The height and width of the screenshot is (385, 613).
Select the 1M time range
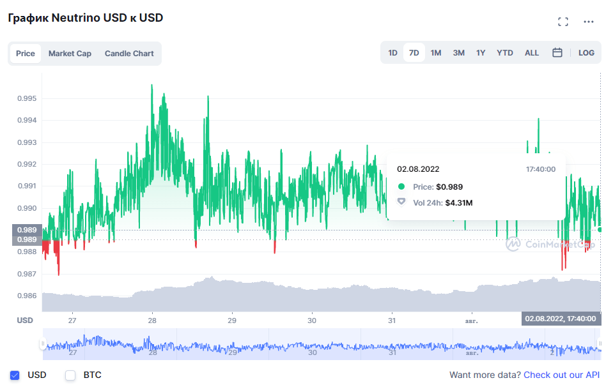click(x=435, y=53)
